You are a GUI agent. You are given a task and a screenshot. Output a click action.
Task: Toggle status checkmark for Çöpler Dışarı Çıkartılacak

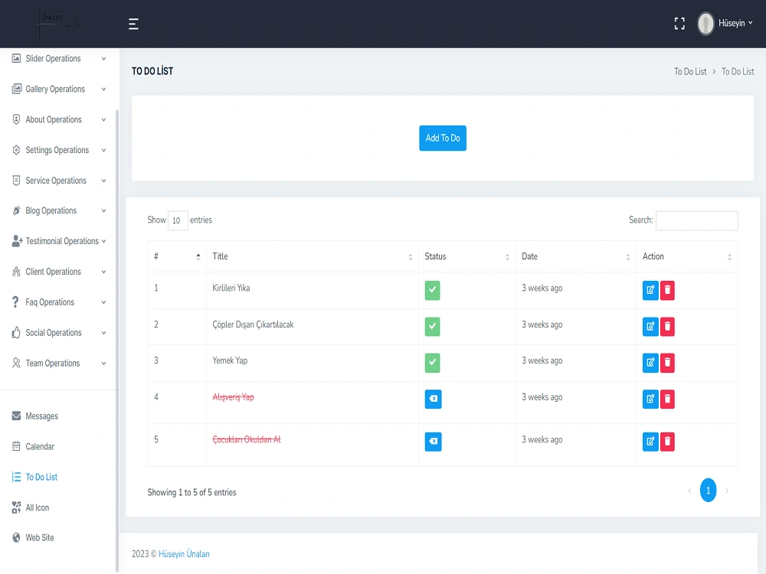click(x=432, y=327)
